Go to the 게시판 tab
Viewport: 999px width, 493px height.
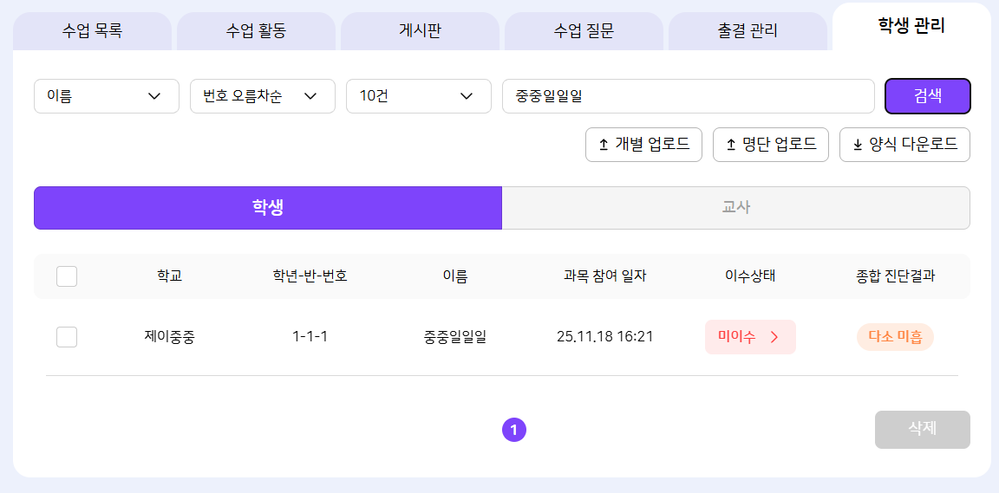tap(420, 32)
